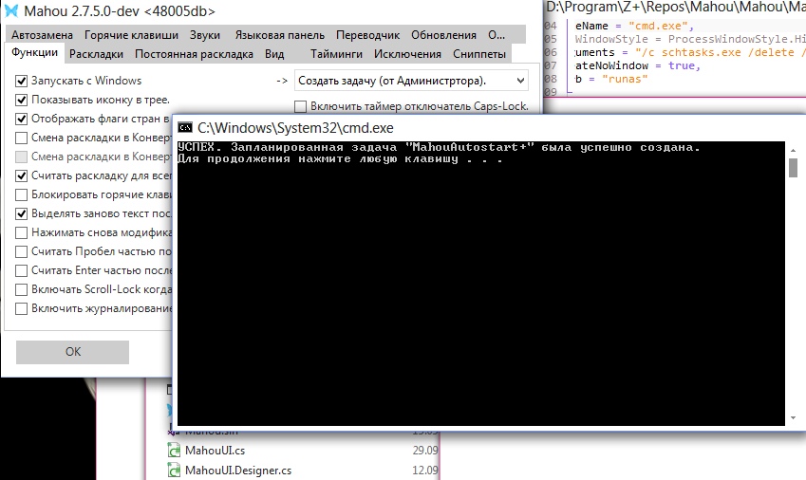The width and height of the screenshot is (806, 480).
Task: Click the cmd.exe window console icon
Action: [185, 128]
